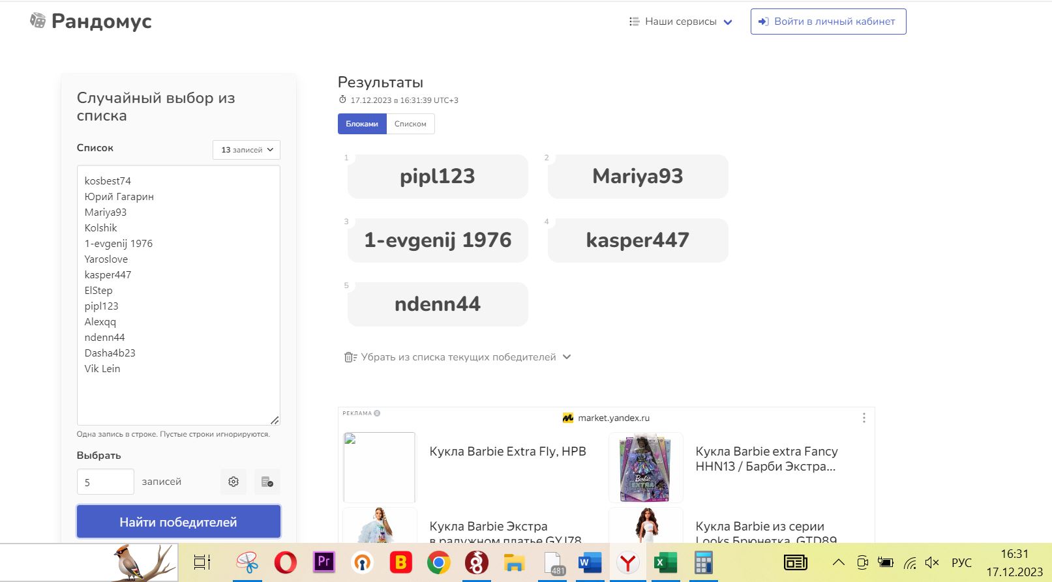Open Adobe Premiere Pro from the taskbar
1052x582 pixels.
[x=324, y=562]
